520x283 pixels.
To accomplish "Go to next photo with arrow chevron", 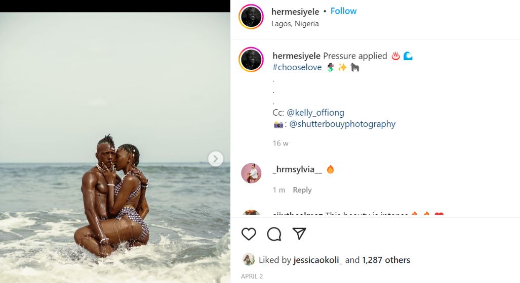I will click(215, 159).
